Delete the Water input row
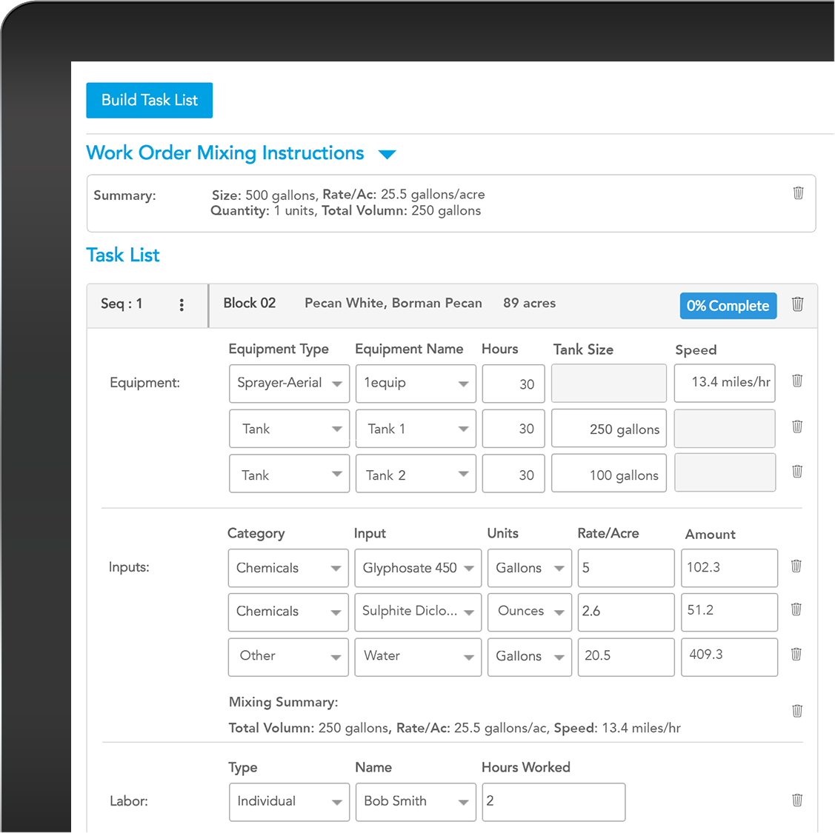Viewport: 835px width, 833px height. pos(796,654)
